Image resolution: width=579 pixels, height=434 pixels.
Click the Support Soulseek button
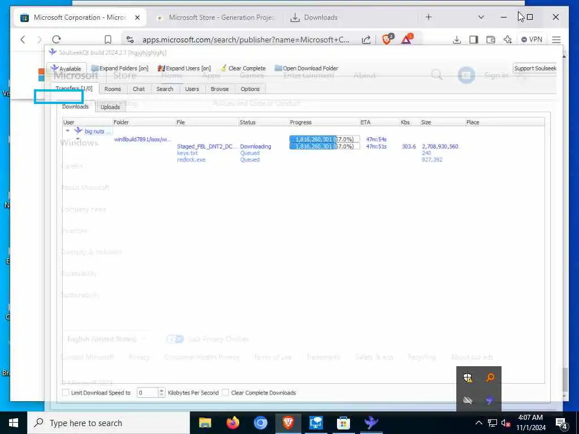point(535,68)
